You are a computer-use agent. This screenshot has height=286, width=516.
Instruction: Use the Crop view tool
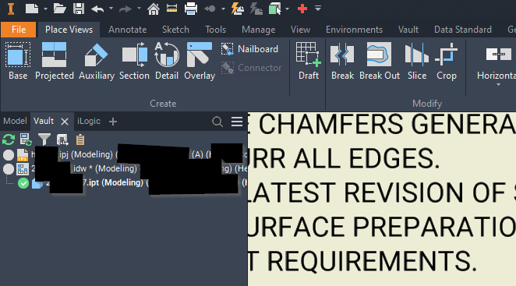click(446, 62)
